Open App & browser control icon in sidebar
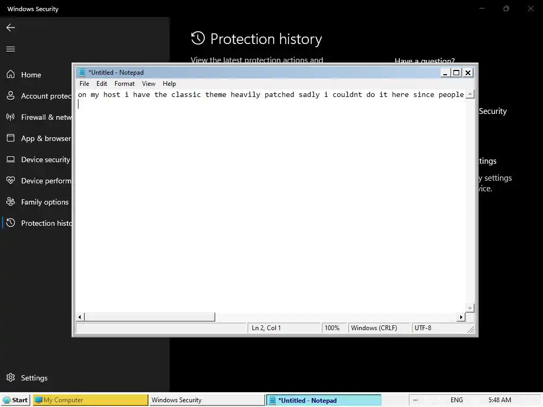Screen dimensions: 543x407 point(11,138)
